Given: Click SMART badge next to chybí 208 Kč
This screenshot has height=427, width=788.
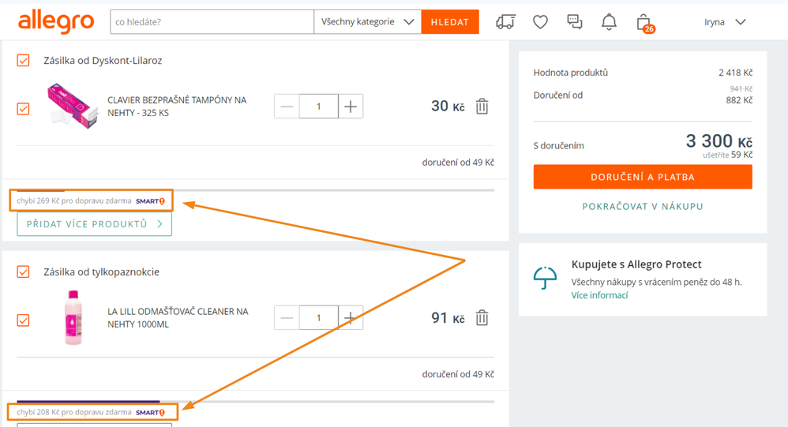Looking at the screenshot, I should click(150, 413).
